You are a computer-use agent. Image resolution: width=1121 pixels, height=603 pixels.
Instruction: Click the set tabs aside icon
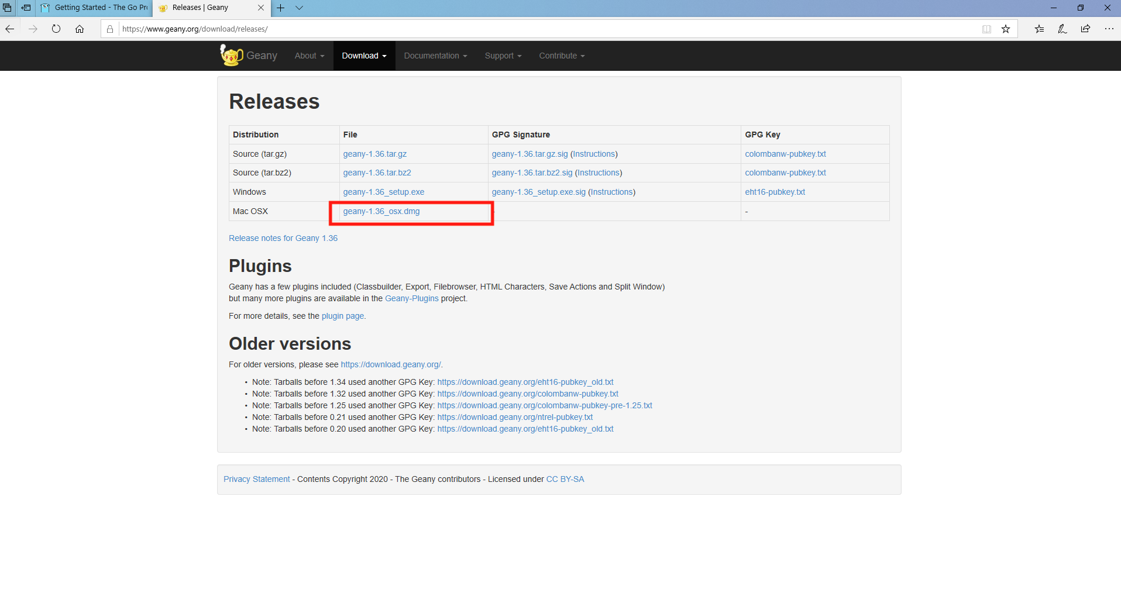[x=26, y=8]
